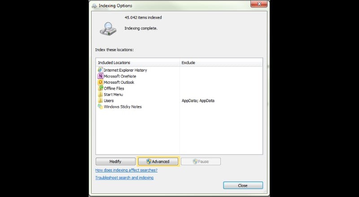Click the Exclude column header
Viewport: 359px width, 197px height.
coord(221,62)
